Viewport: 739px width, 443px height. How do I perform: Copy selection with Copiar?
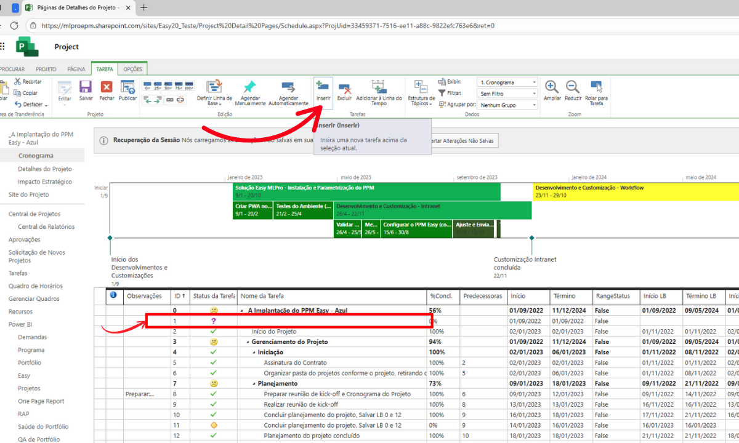(x=26, y=93)
